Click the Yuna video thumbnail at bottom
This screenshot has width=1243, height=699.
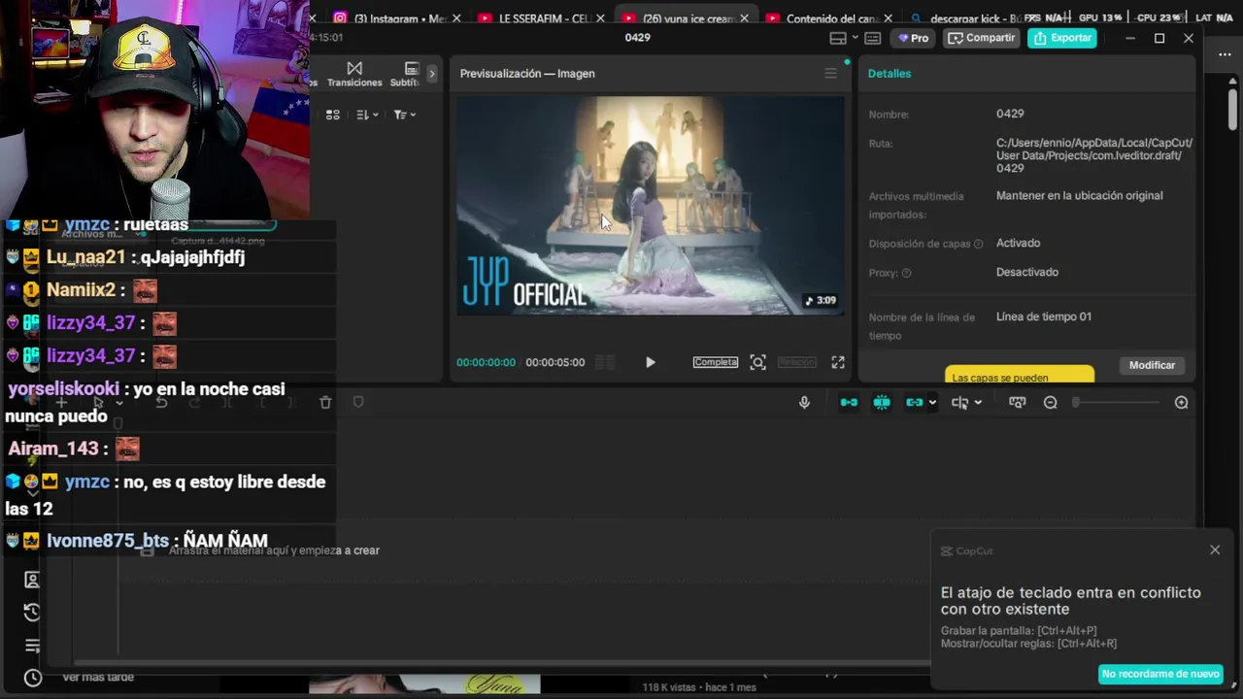(424, 685)
